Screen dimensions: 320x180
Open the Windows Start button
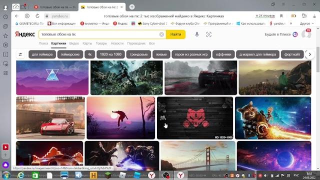click(x=6, y=175)
